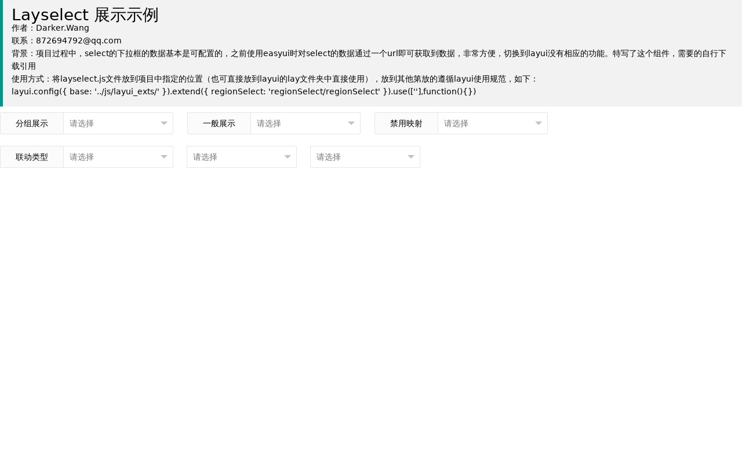Screen dimensions: 742x463
Task: Open the third linked select box in 联动类型 row
Action: coord(365,157)
